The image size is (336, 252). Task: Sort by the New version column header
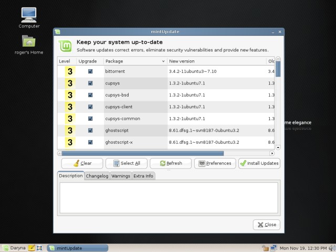[x=217, y=61]
